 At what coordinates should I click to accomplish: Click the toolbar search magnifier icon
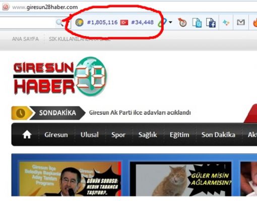[59, 22]
